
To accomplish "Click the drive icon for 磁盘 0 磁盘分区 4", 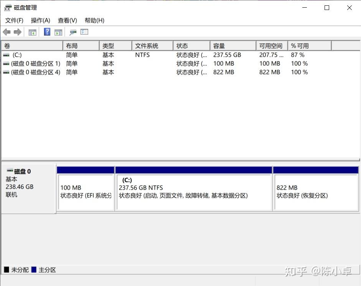I will [5, 72].
